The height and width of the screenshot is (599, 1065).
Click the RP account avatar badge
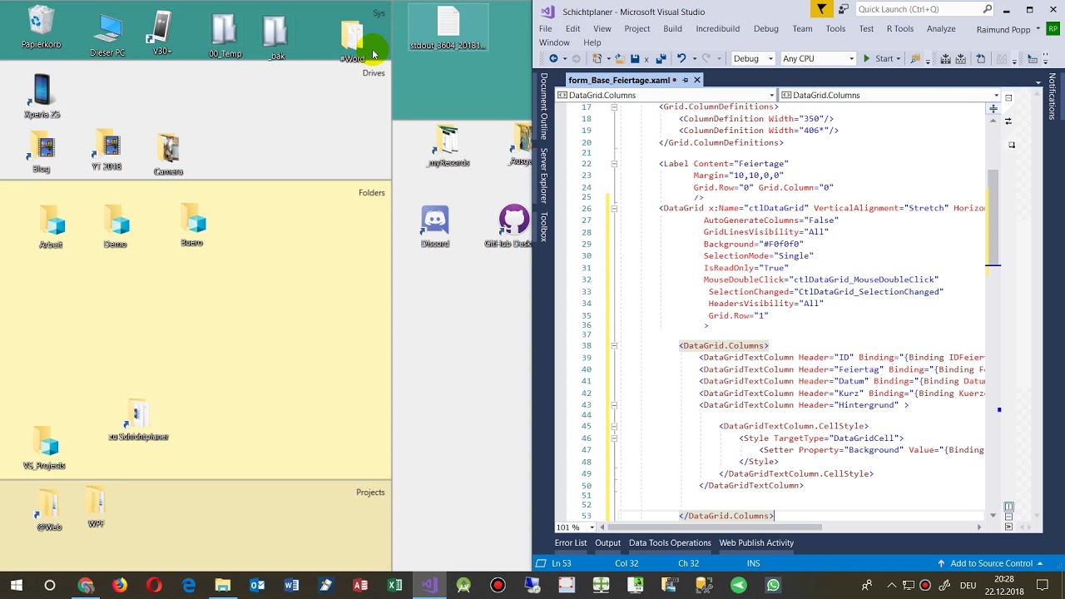[1053, 29]
